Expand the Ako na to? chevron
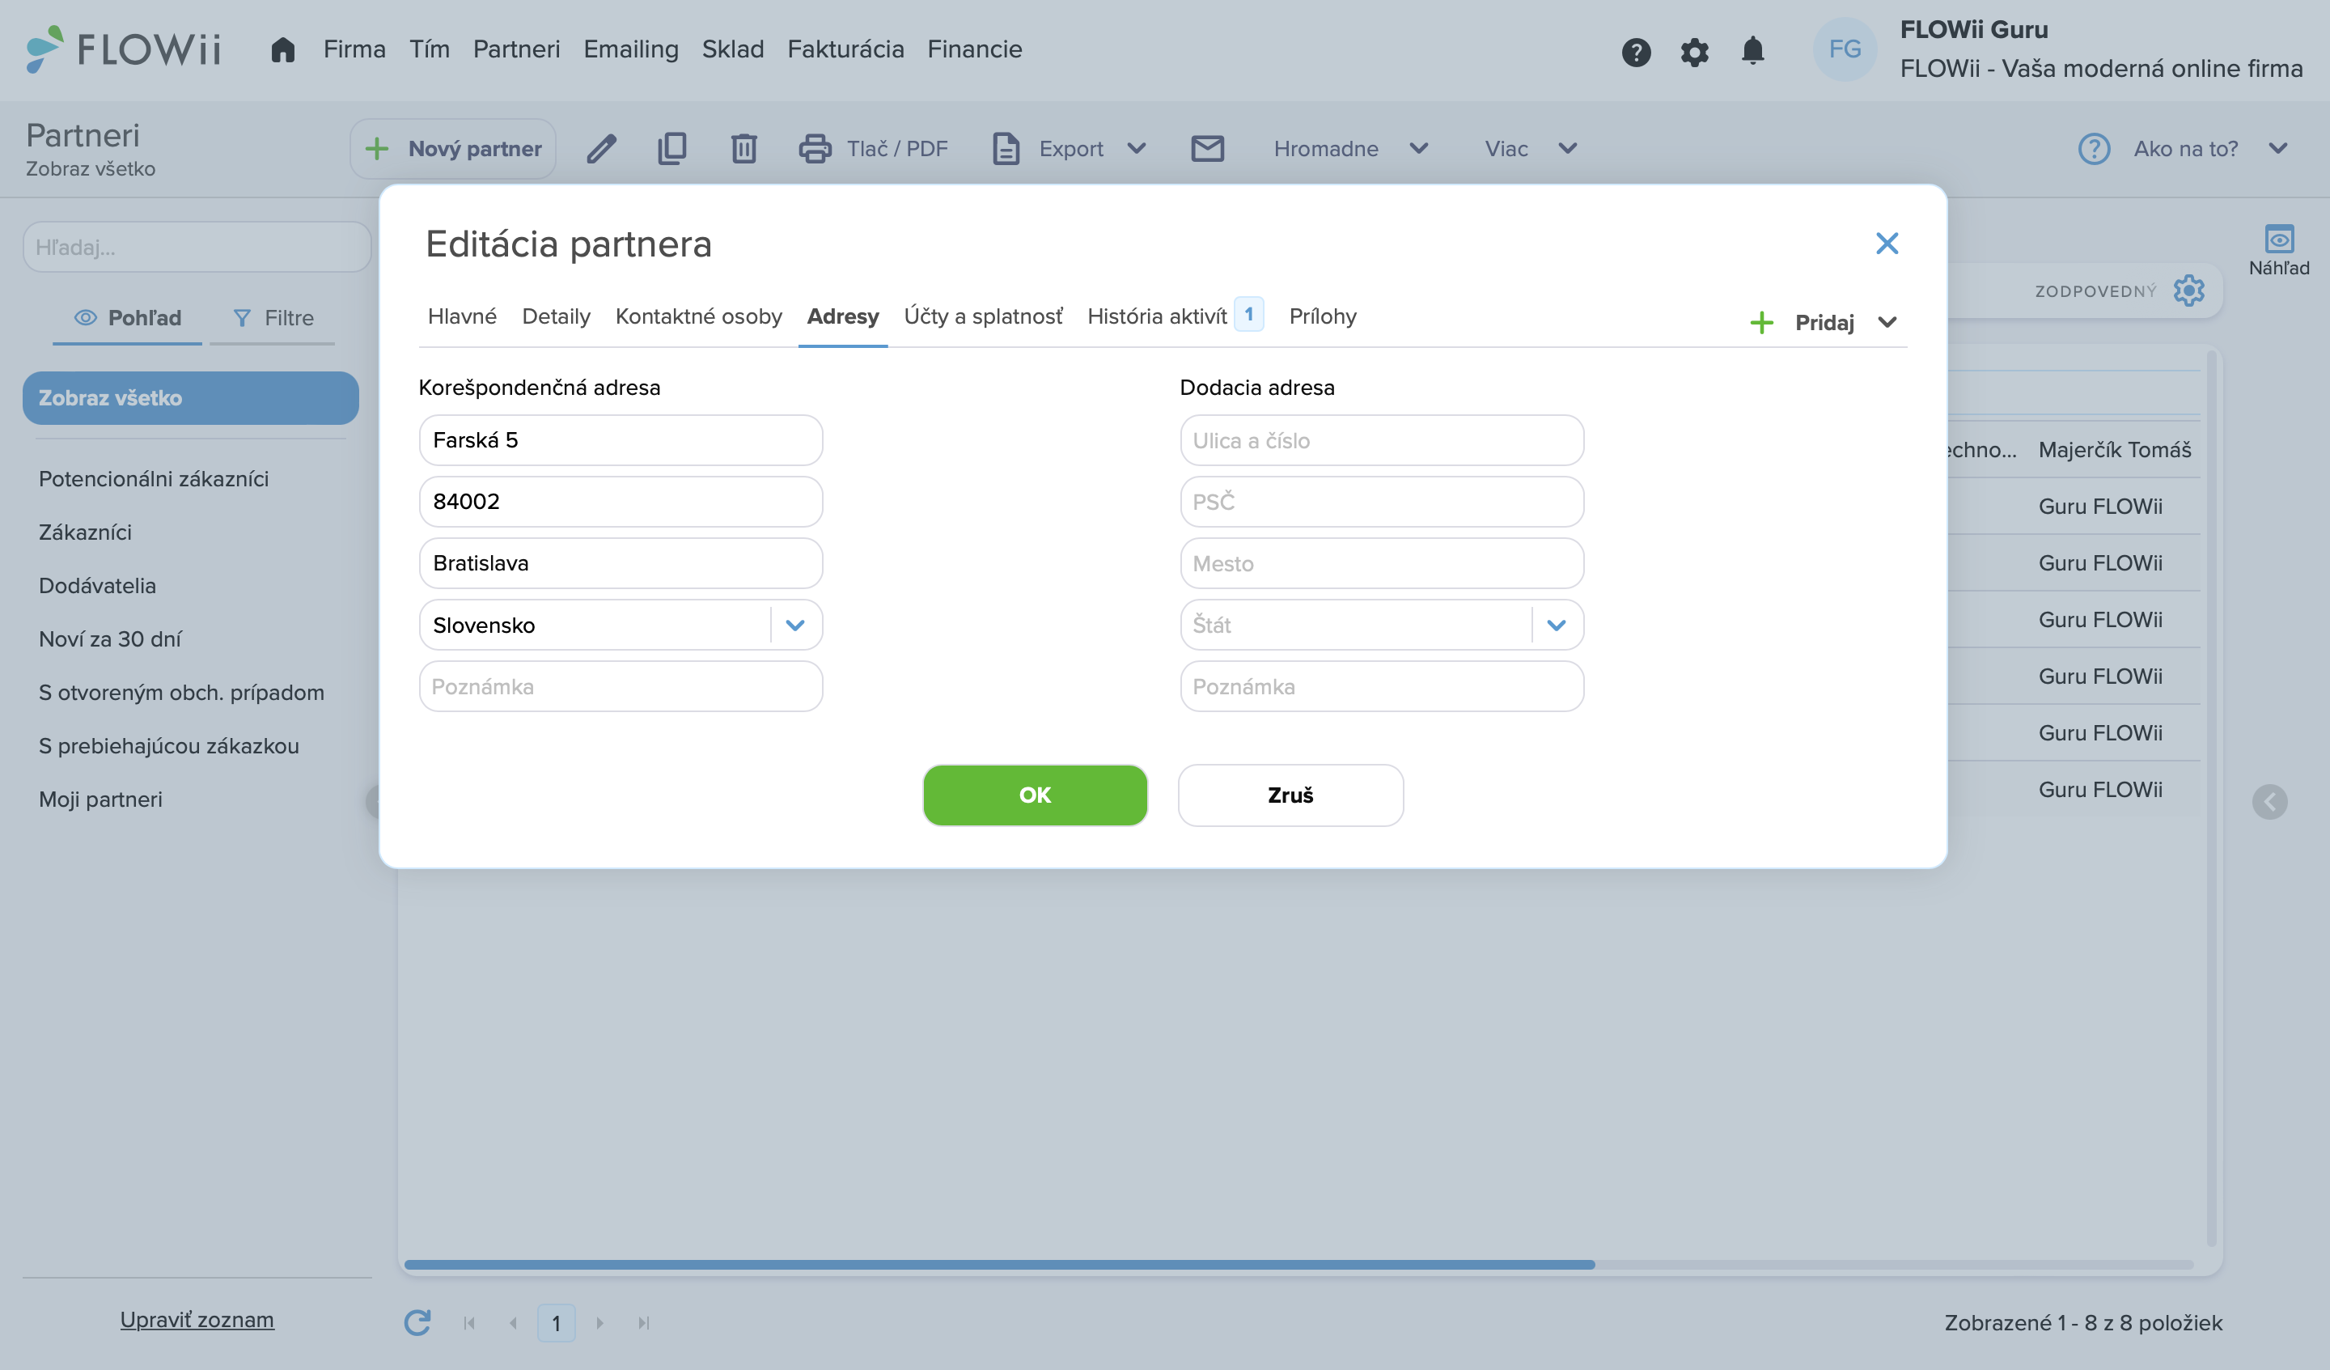Image resolution: width=2330 pixels, height=1370 pixels. tap(2277, 148)
